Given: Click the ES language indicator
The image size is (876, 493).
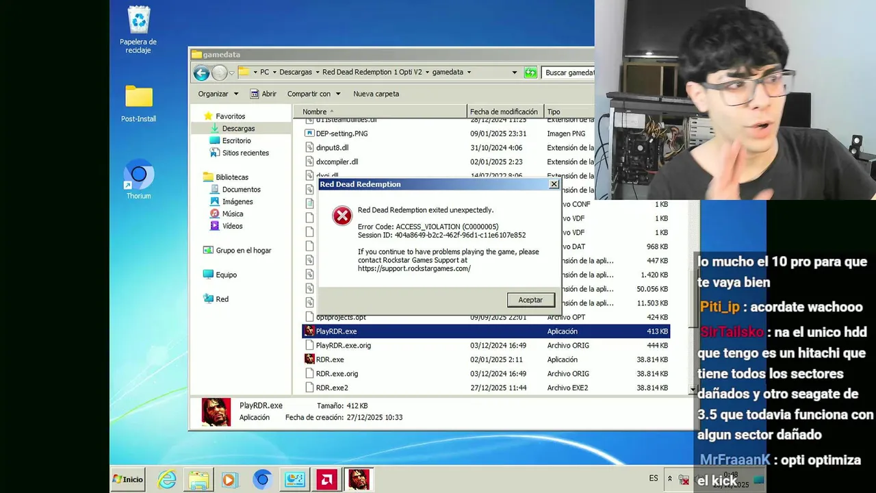Looking at the screenshot, I should tap(654, 479).
